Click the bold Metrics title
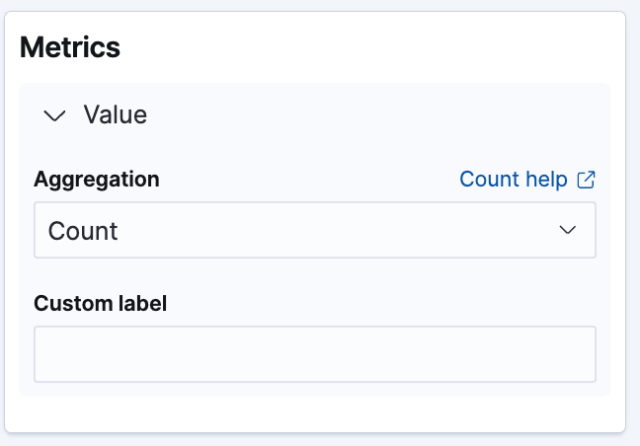The image size is (640, 446). 70,47
